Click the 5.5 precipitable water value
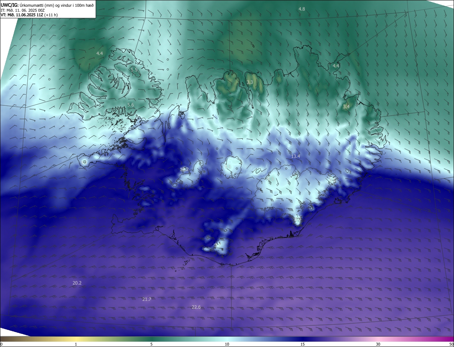454x347 pixels. pos(134,70)
